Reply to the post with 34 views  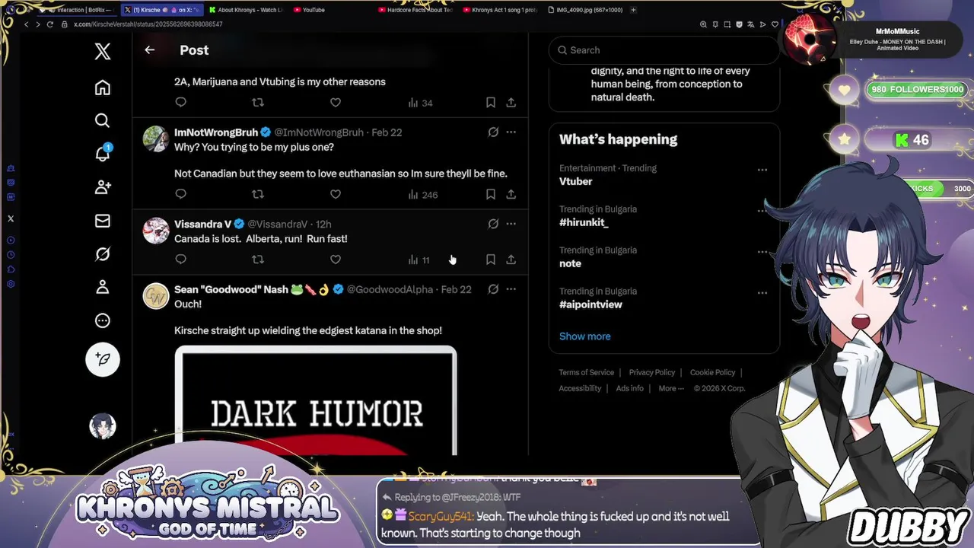[181, 102]
